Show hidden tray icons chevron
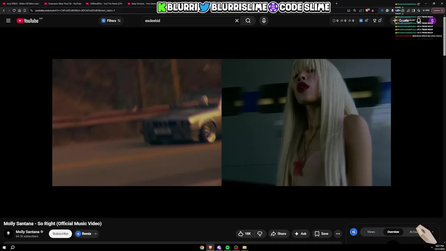Image resolution: width=446 pixels, height=251 pixels. coord(432,248)
